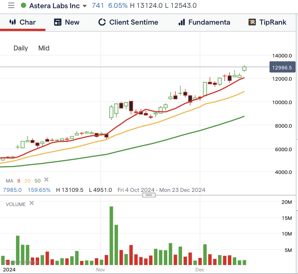Click the L 12543.0 daily low value
The height and width of the screenshot is (274, 298).
(x=181, y=6)
